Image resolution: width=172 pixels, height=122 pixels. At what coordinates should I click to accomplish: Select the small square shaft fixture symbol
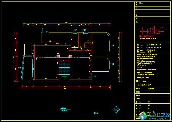pos(88,45)
